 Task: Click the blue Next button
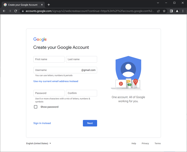(90, 123)
